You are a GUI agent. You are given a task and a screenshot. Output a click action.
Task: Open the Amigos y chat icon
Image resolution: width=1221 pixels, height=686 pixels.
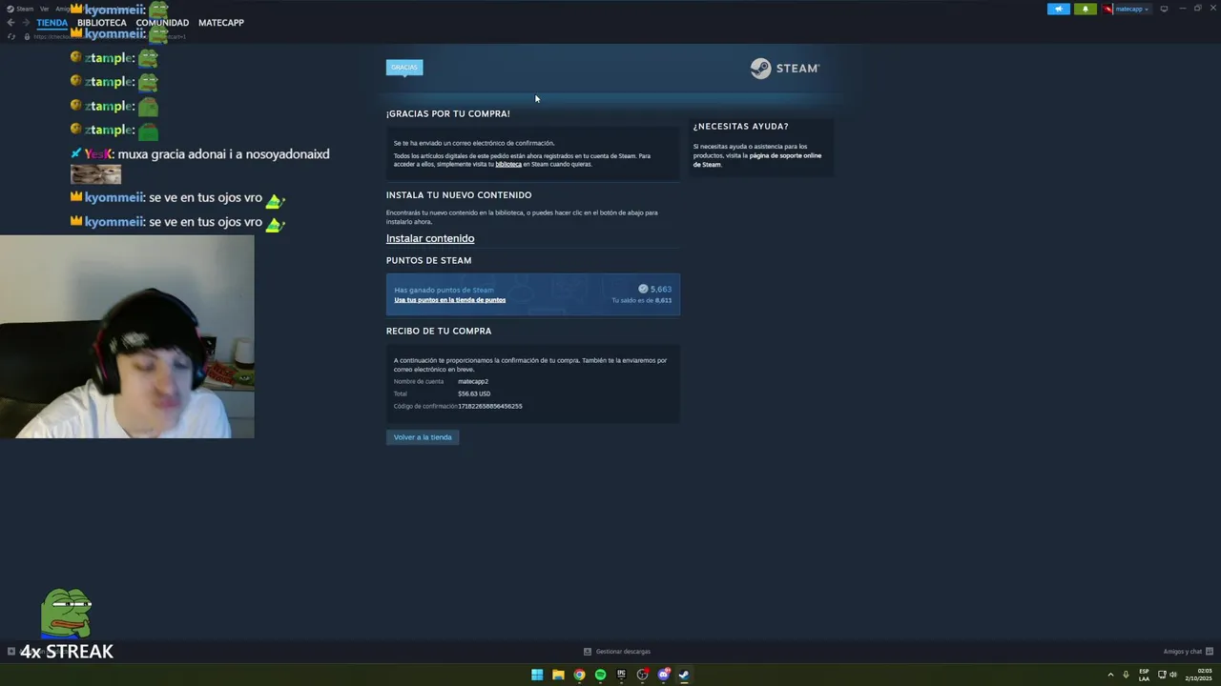pos(1210,652)
